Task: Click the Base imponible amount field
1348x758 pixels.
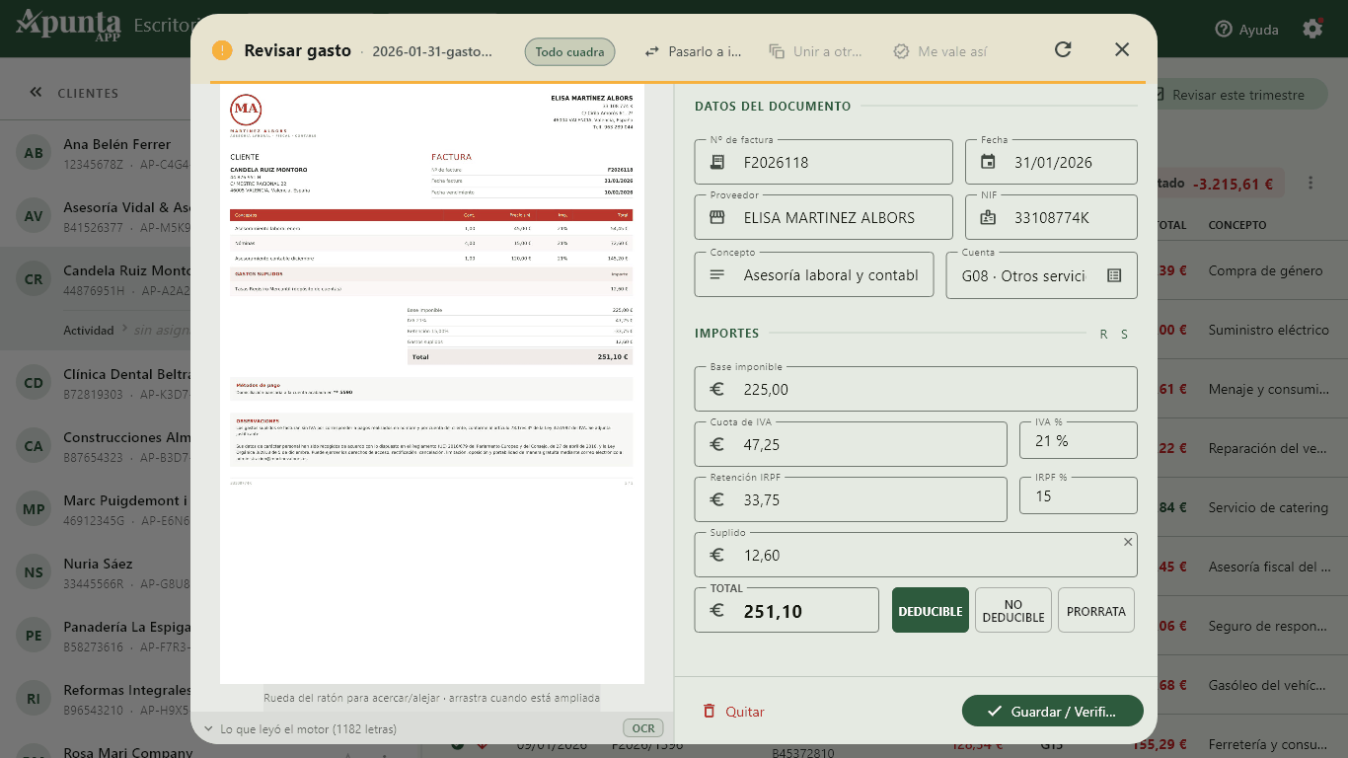Action: [x=916, y=389]
